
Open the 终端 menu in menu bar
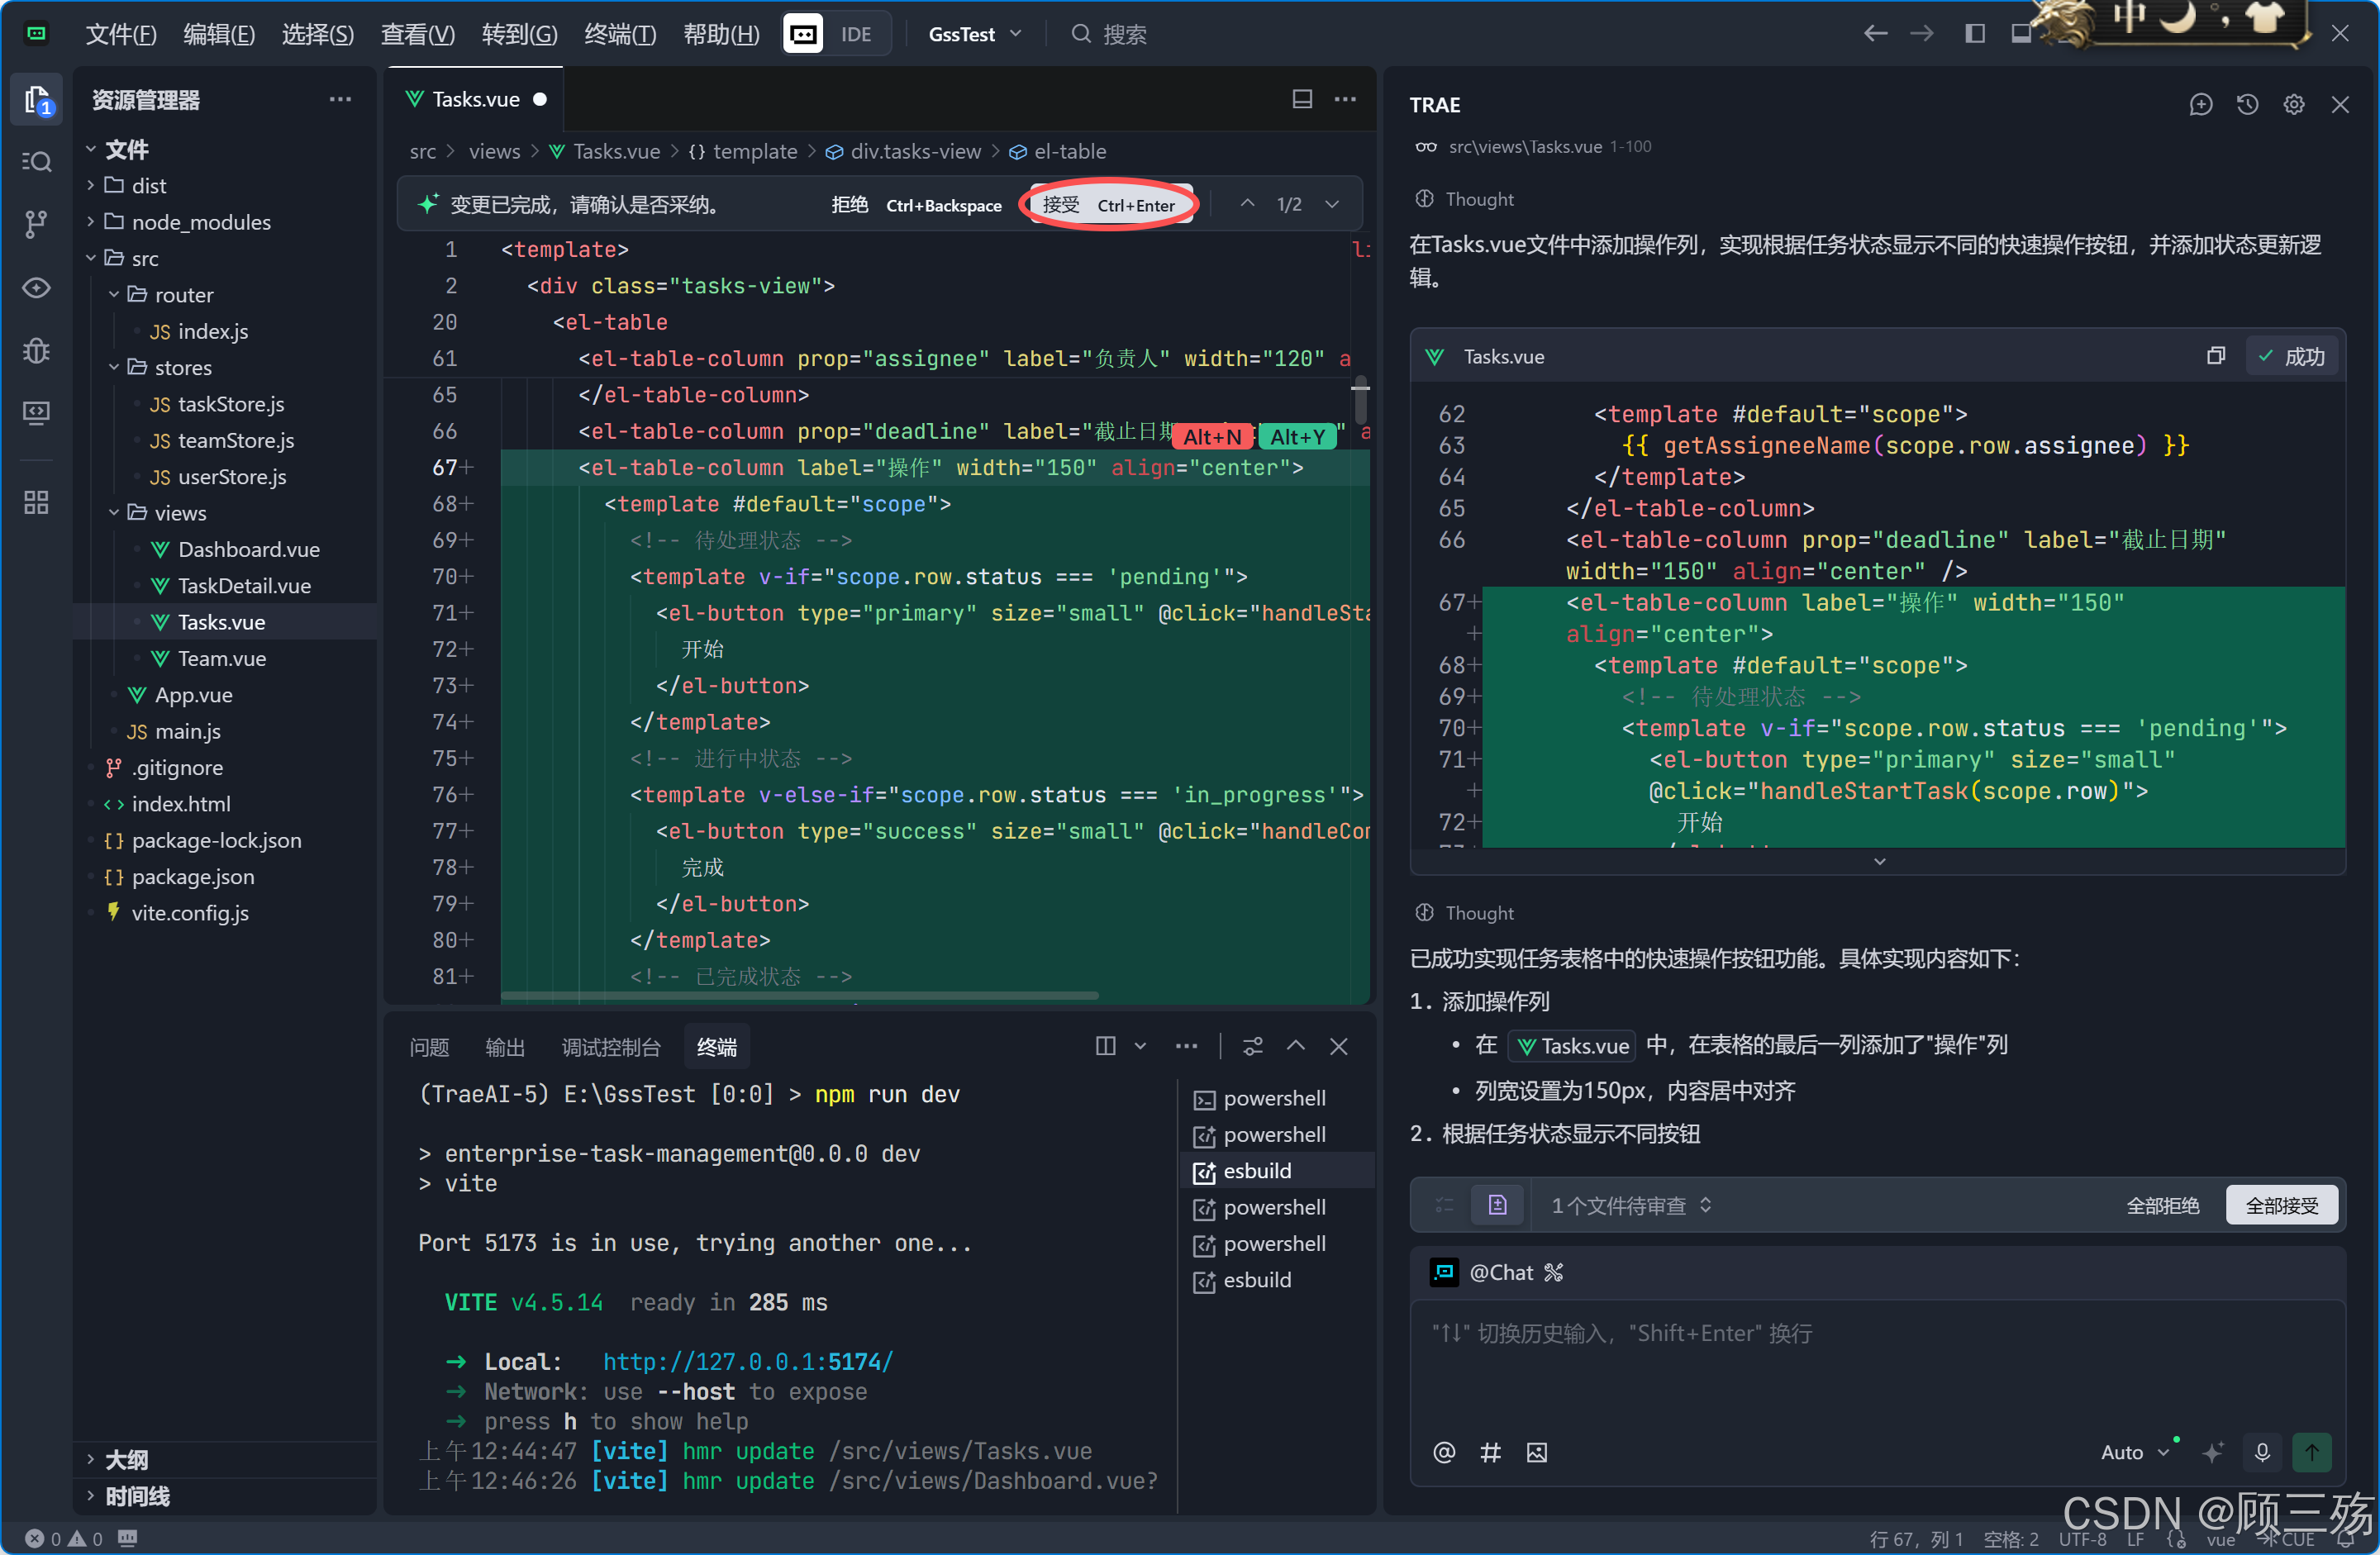point(619,34)
